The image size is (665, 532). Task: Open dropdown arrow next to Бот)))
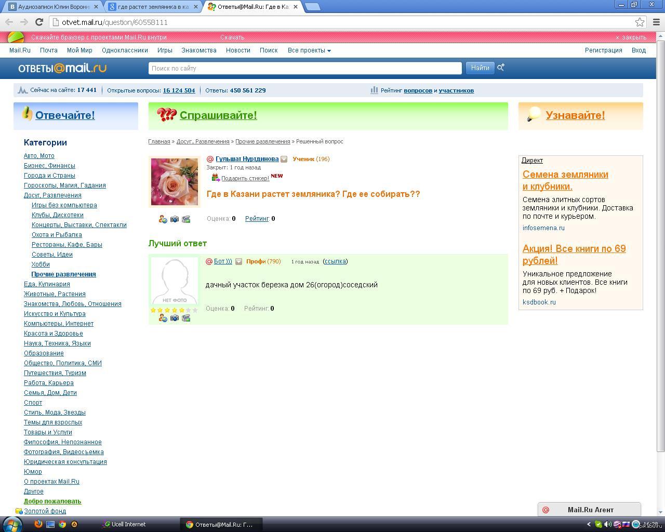[x=238, y=262]
